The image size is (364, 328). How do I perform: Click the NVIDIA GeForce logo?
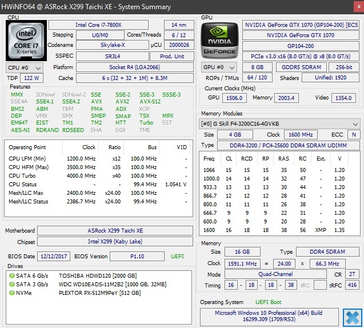click(219, 41)
